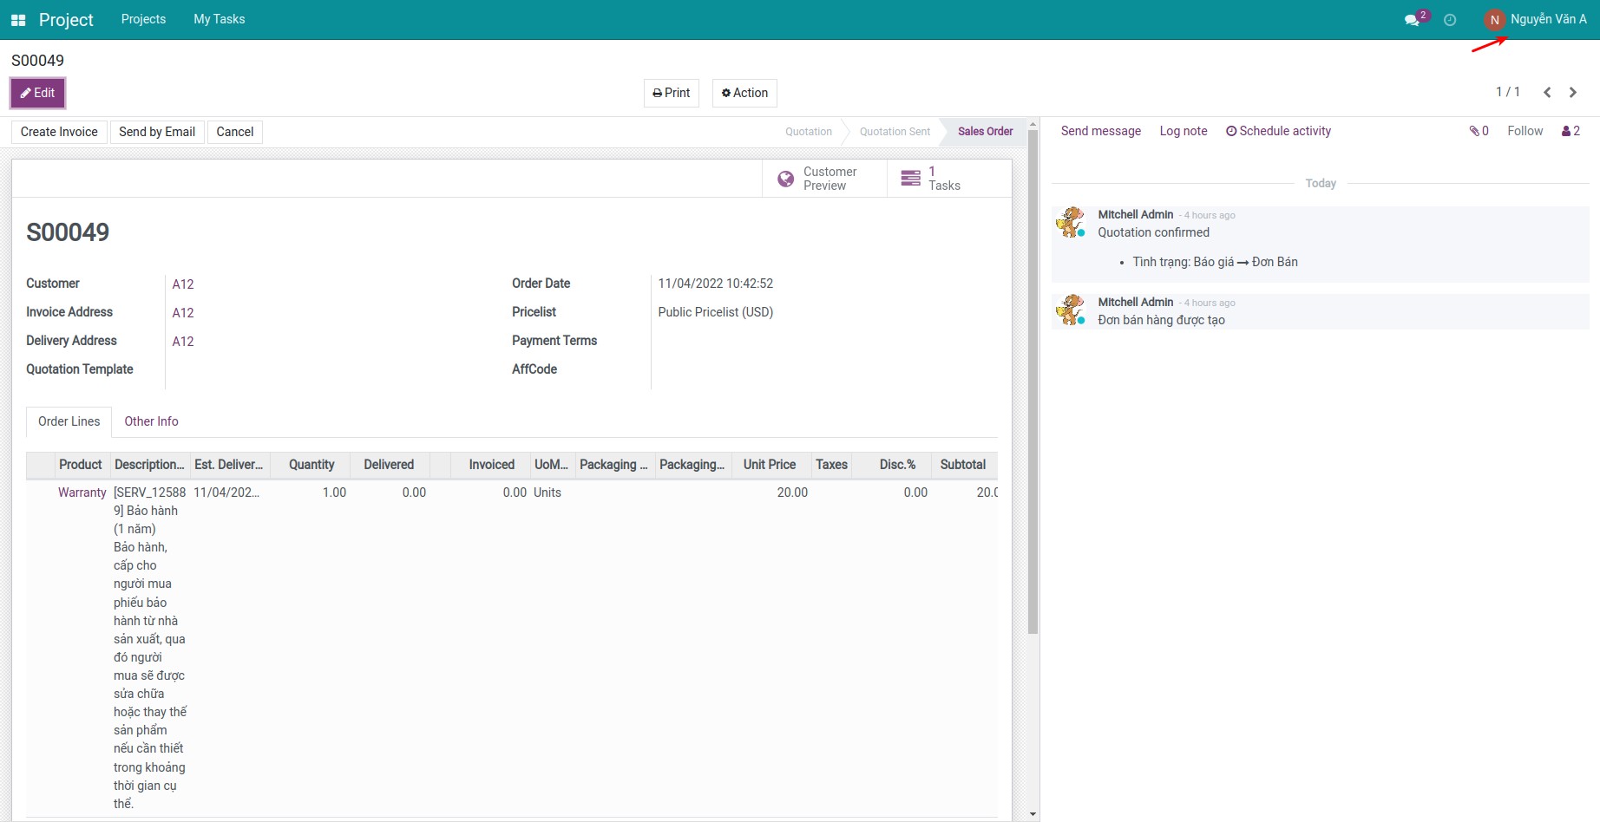
Task: Open the apps grid menu icon
Action: point(18,20)
